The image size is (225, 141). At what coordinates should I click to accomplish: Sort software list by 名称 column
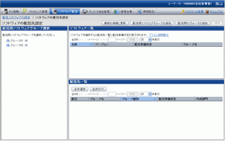pos(82,45)
